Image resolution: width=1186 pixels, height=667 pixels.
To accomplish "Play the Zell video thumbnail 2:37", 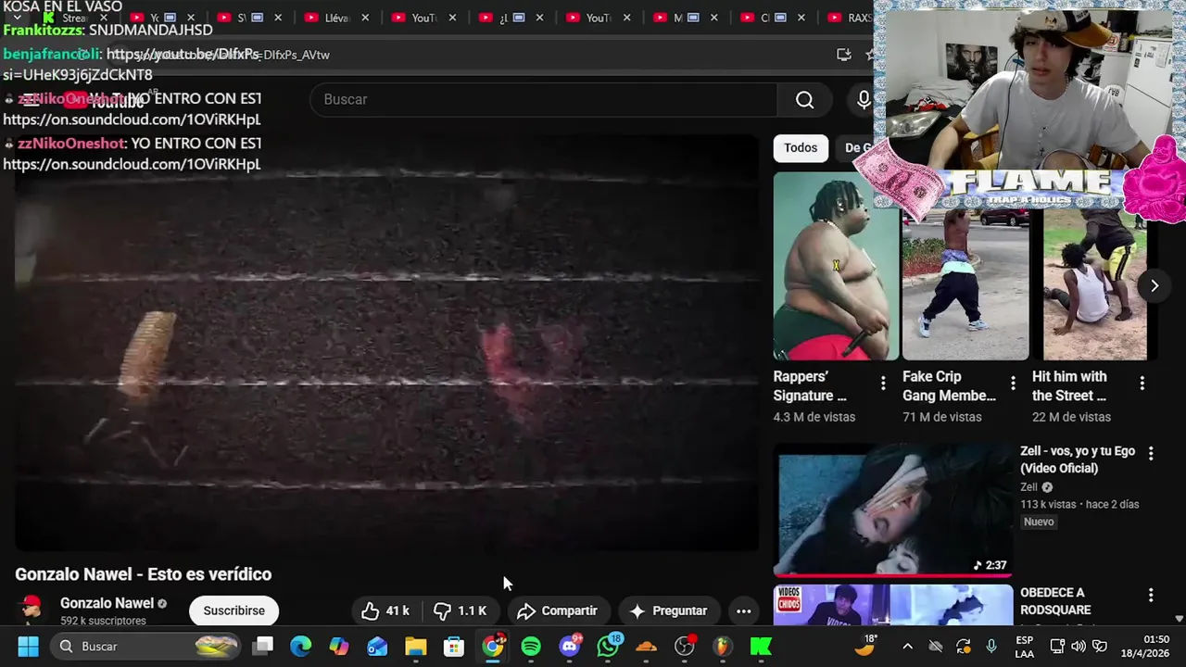I will (893, 511).
